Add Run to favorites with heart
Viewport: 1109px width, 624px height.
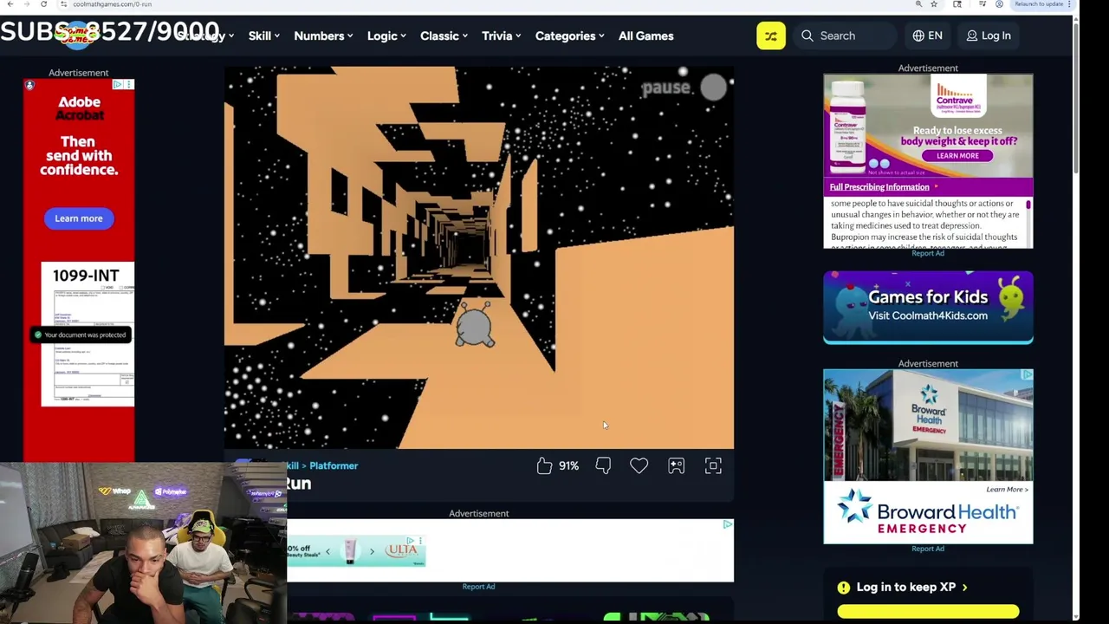tap(639, 466)
